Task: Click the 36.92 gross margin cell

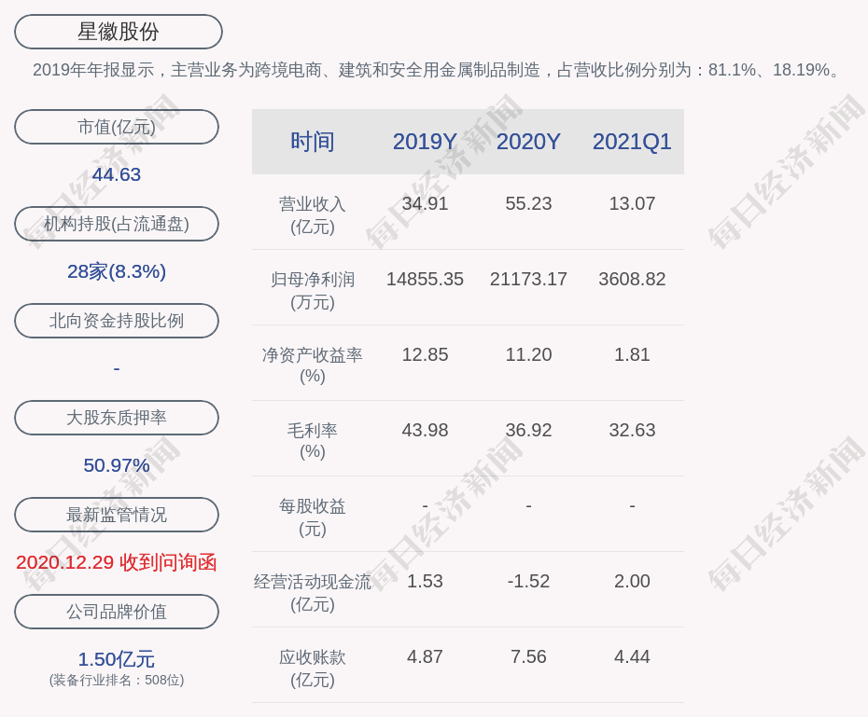Action: click(x=528, y=430)
